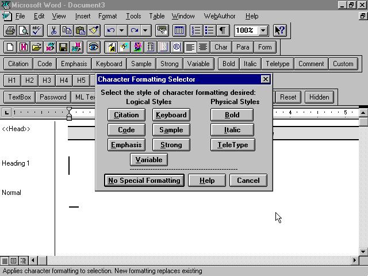This screenshot has width=368, height=276.
Task: Open the Format menu
Action: pyautogui.click(x=107, y=16)
